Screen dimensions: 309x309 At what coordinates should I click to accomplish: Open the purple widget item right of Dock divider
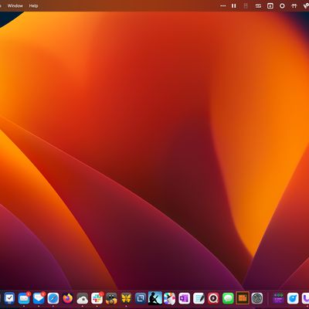click(x=278, y=298)
